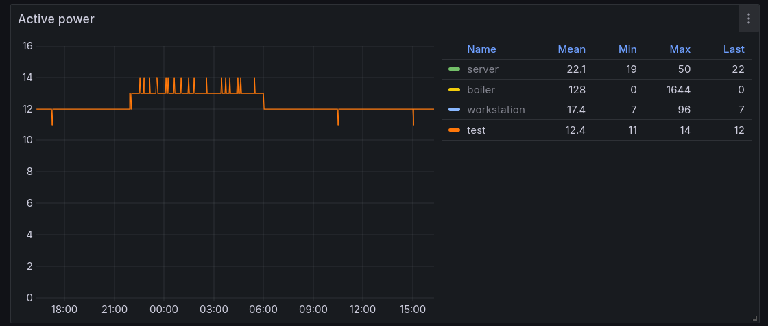The height and width of the screenshot is (326, 768).
Task: Sort legend by Min column header
Action: (x=627, y=49)
